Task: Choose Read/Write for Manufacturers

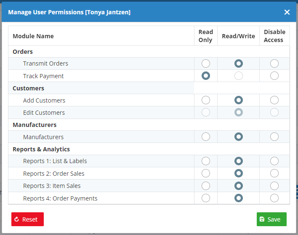Action: [239, 137]
